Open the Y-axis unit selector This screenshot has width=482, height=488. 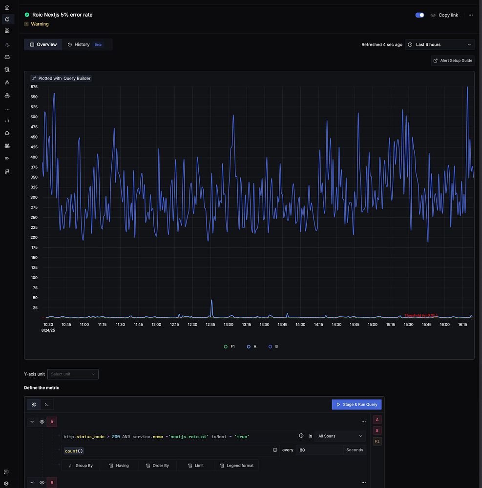[73, 374]
